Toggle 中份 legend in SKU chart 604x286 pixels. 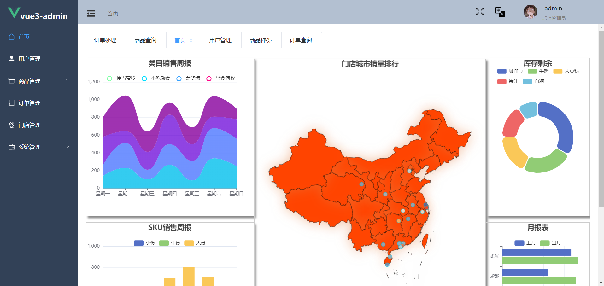[170, 243]
